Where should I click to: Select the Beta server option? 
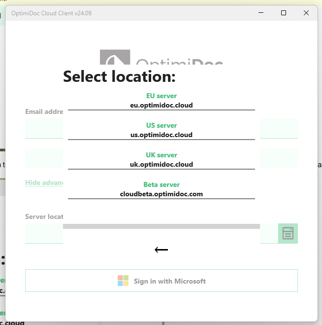pos(161,189)
